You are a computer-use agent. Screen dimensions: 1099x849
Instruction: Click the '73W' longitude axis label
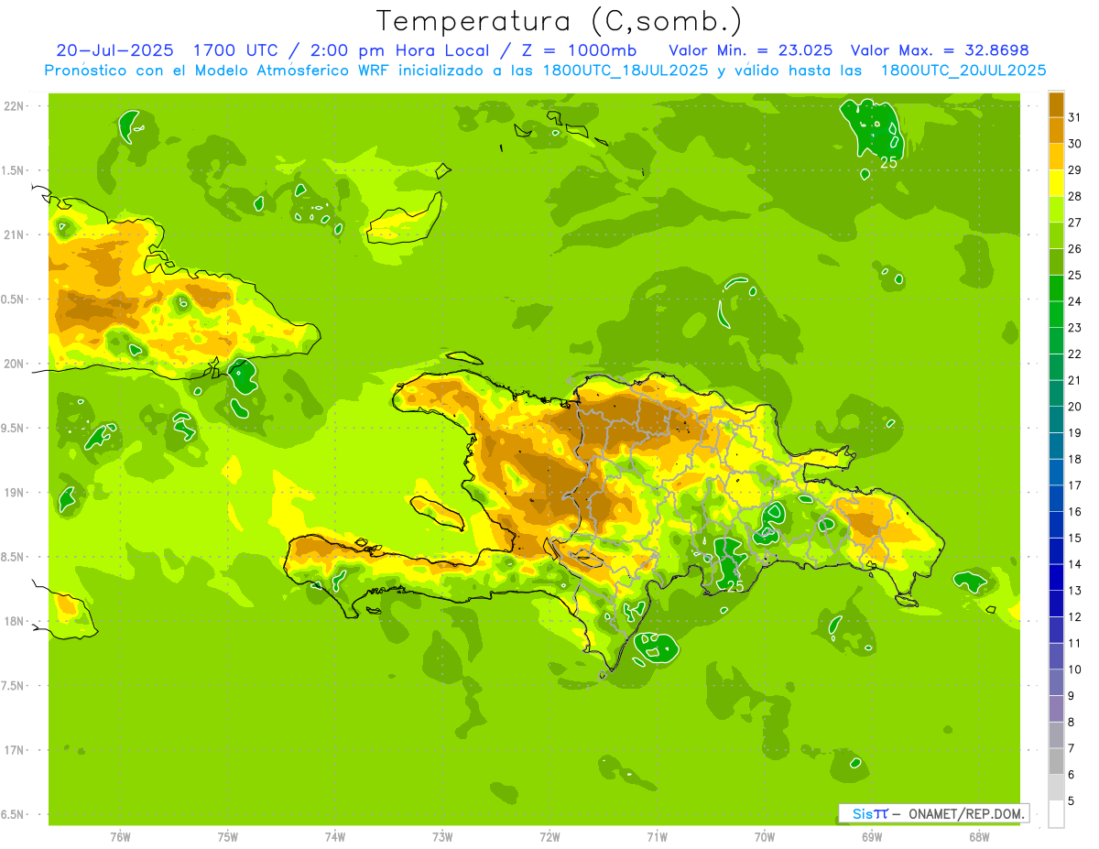coord(442,836)
